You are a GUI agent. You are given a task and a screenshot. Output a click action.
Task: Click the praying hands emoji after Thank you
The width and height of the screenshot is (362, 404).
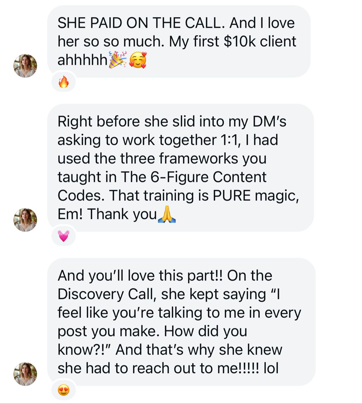(167, 214)
